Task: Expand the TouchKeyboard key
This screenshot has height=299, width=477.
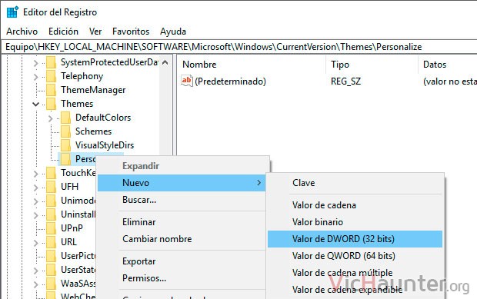Action: (x=36, y=174)
